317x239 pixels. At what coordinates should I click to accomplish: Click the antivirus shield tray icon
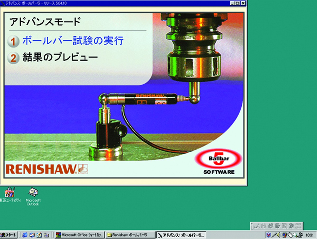(x=269, y=235)
